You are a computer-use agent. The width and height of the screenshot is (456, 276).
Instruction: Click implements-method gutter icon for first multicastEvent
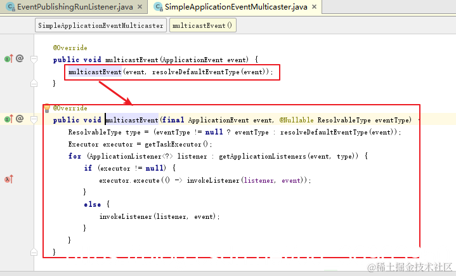[9, 59]
